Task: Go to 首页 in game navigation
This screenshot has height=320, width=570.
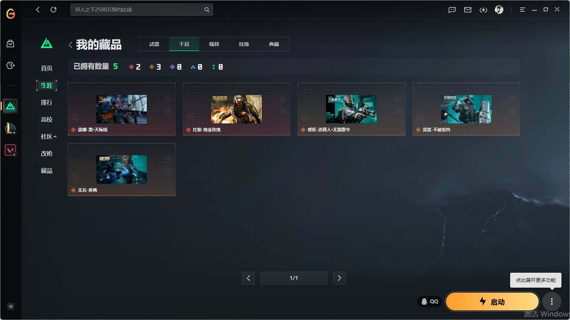Action: 47,68
